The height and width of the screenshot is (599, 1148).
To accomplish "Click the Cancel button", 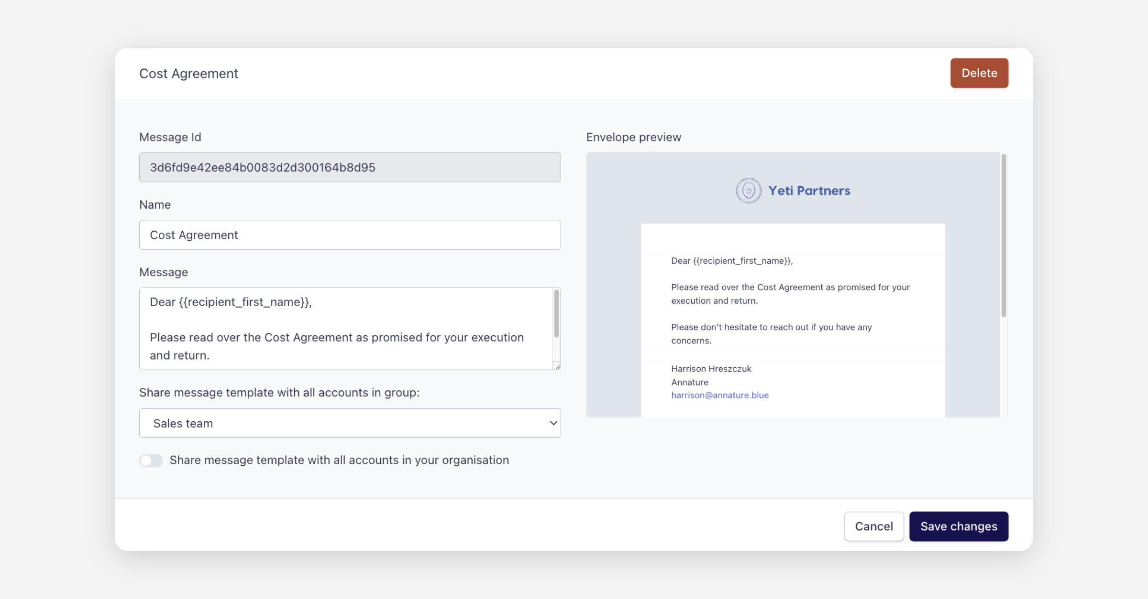I will (x=873, y=526).
